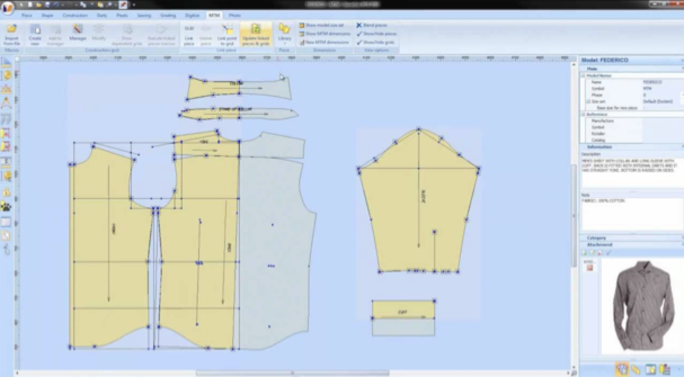Click the padlock icon in left toolbar
684x377 pixels.
6,192
